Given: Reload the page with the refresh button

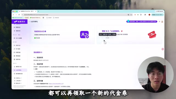Looking at the screenshot, I should [x=19, y=15].
